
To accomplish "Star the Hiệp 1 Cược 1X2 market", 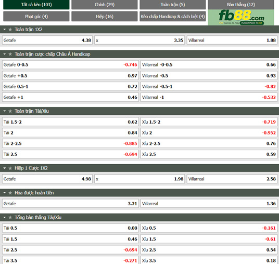I will (10, 168).
